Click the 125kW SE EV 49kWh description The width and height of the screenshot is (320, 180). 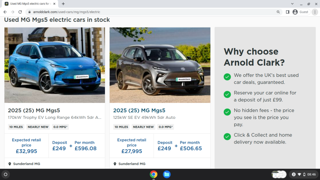(144, 118)
